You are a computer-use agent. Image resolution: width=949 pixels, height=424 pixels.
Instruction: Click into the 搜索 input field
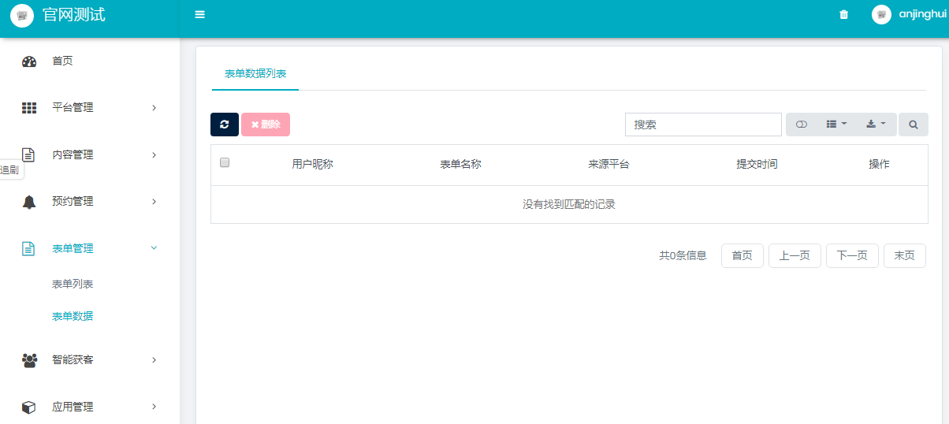[702, 125]
